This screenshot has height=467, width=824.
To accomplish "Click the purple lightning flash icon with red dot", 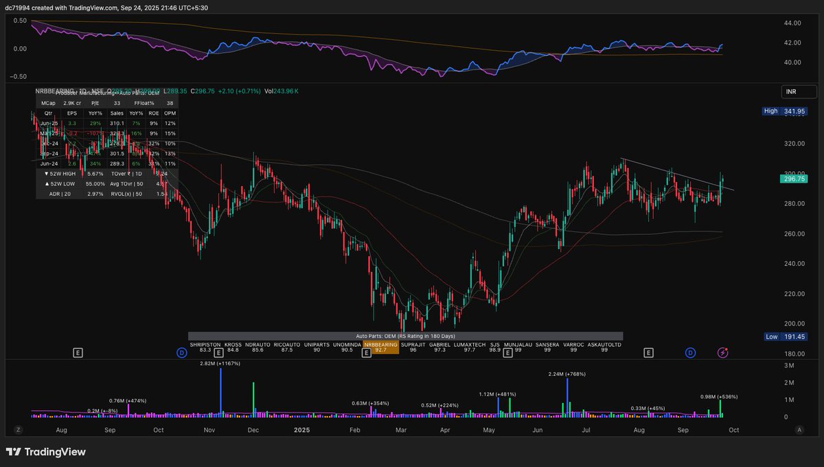I will pyautogui.click(x=722, y=352).
